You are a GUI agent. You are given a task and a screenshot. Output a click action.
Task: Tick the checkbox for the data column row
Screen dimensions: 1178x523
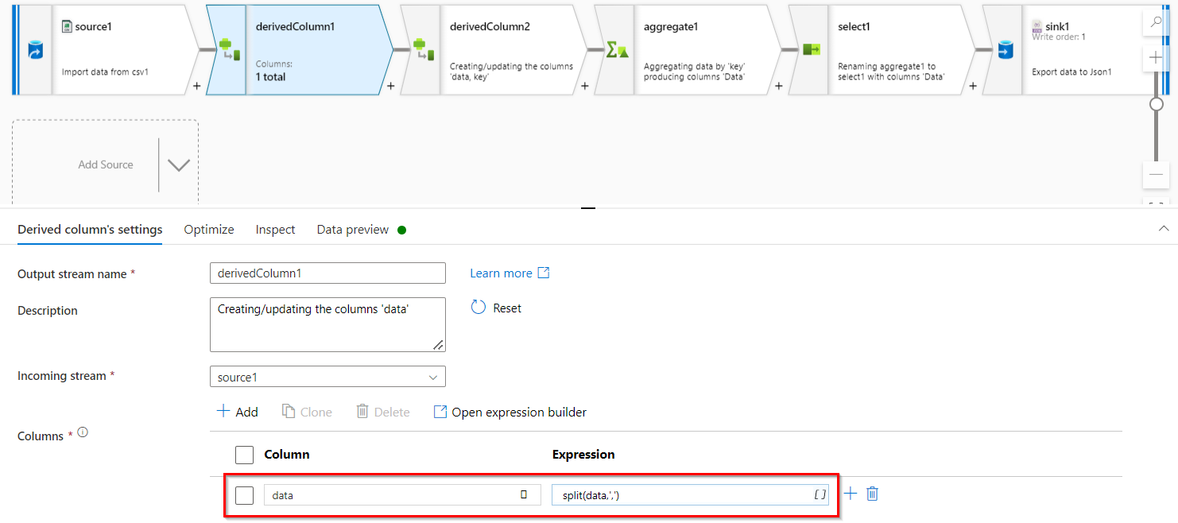(x=245, y=495)
